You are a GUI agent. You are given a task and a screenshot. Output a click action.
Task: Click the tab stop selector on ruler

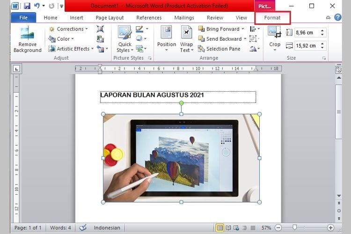16,69
